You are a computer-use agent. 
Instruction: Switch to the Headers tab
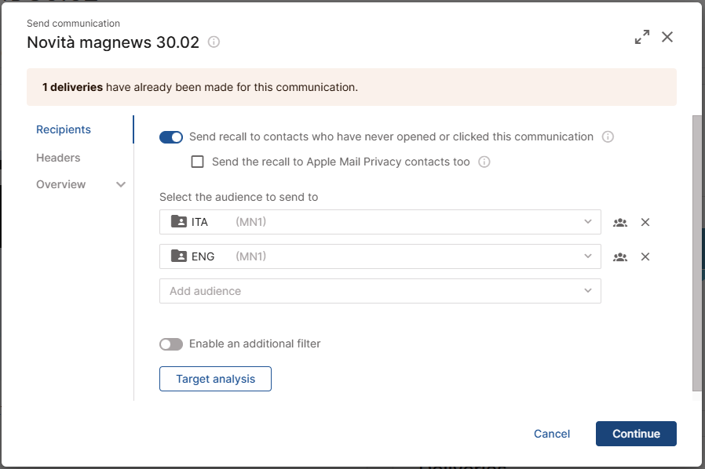click(58, 158)
